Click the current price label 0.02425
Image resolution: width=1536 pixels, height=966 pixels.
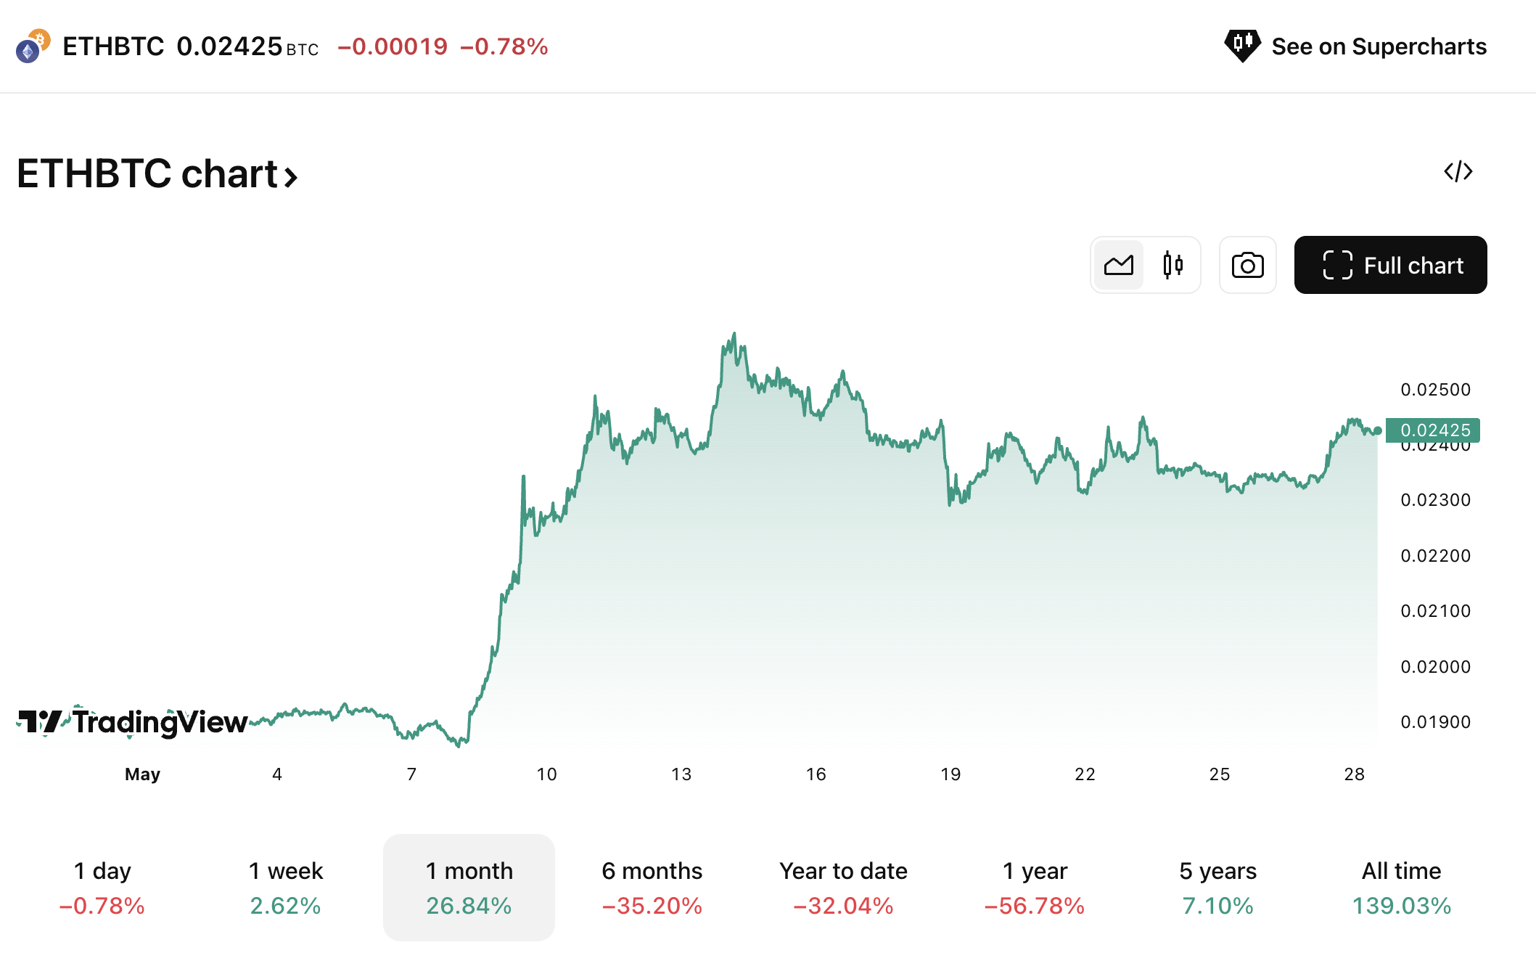click(1432, 430)
